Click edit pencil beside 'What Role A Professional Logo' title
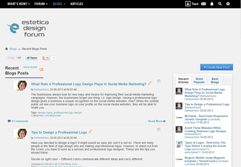This screenshot has width=241, height=167. pyautogui.click(x=149, y=83)
